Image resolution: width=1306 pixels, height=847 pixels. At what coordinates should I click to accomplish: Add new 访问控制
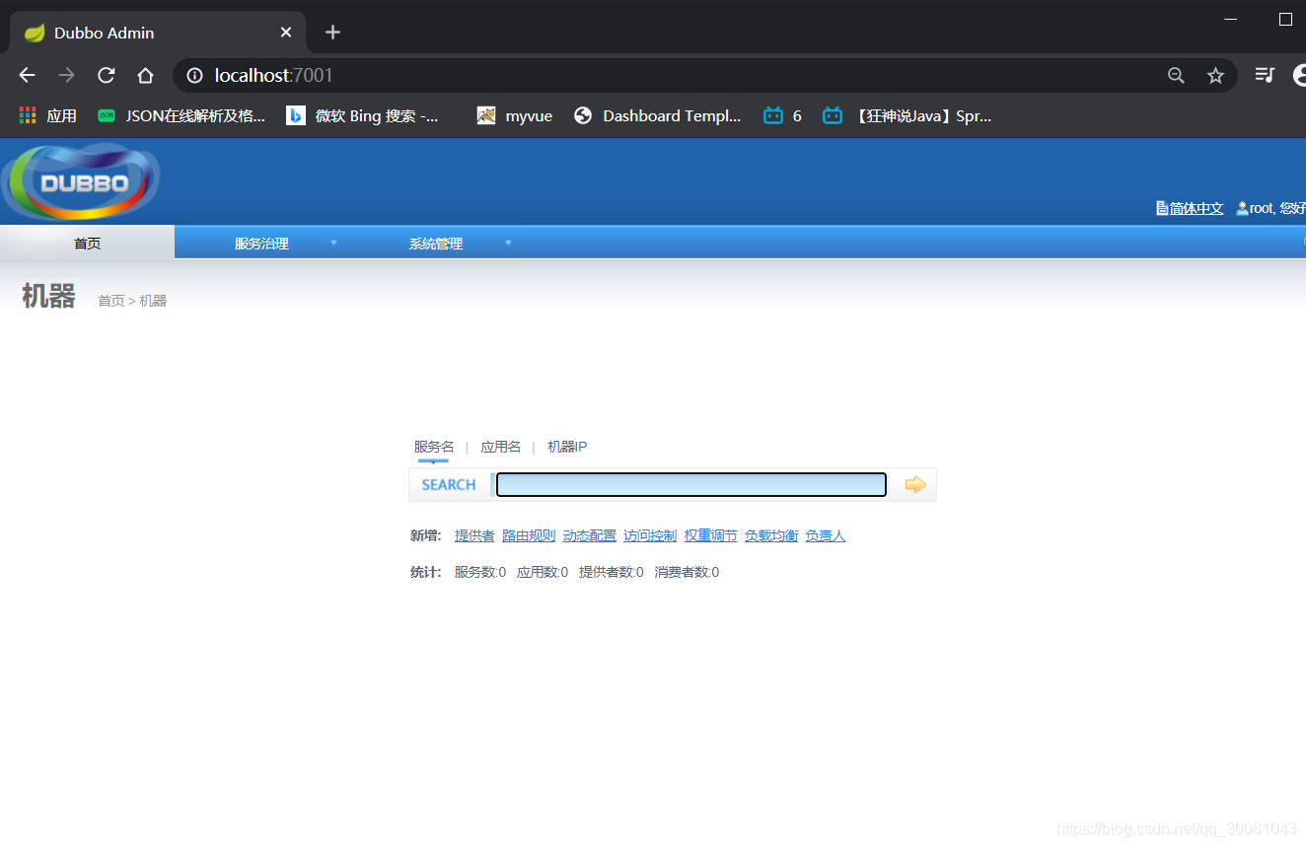[x=650, y=535]
